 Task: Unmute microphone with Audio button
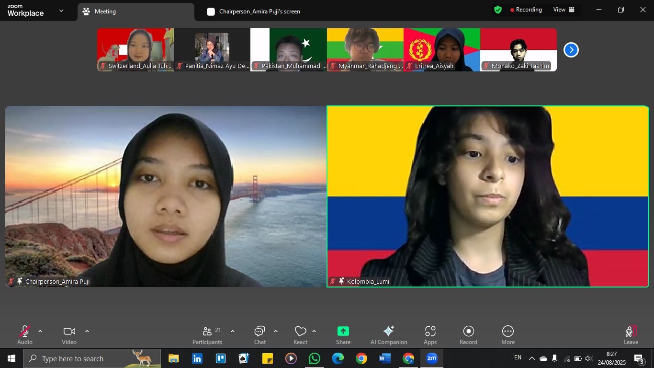[25, 332]
